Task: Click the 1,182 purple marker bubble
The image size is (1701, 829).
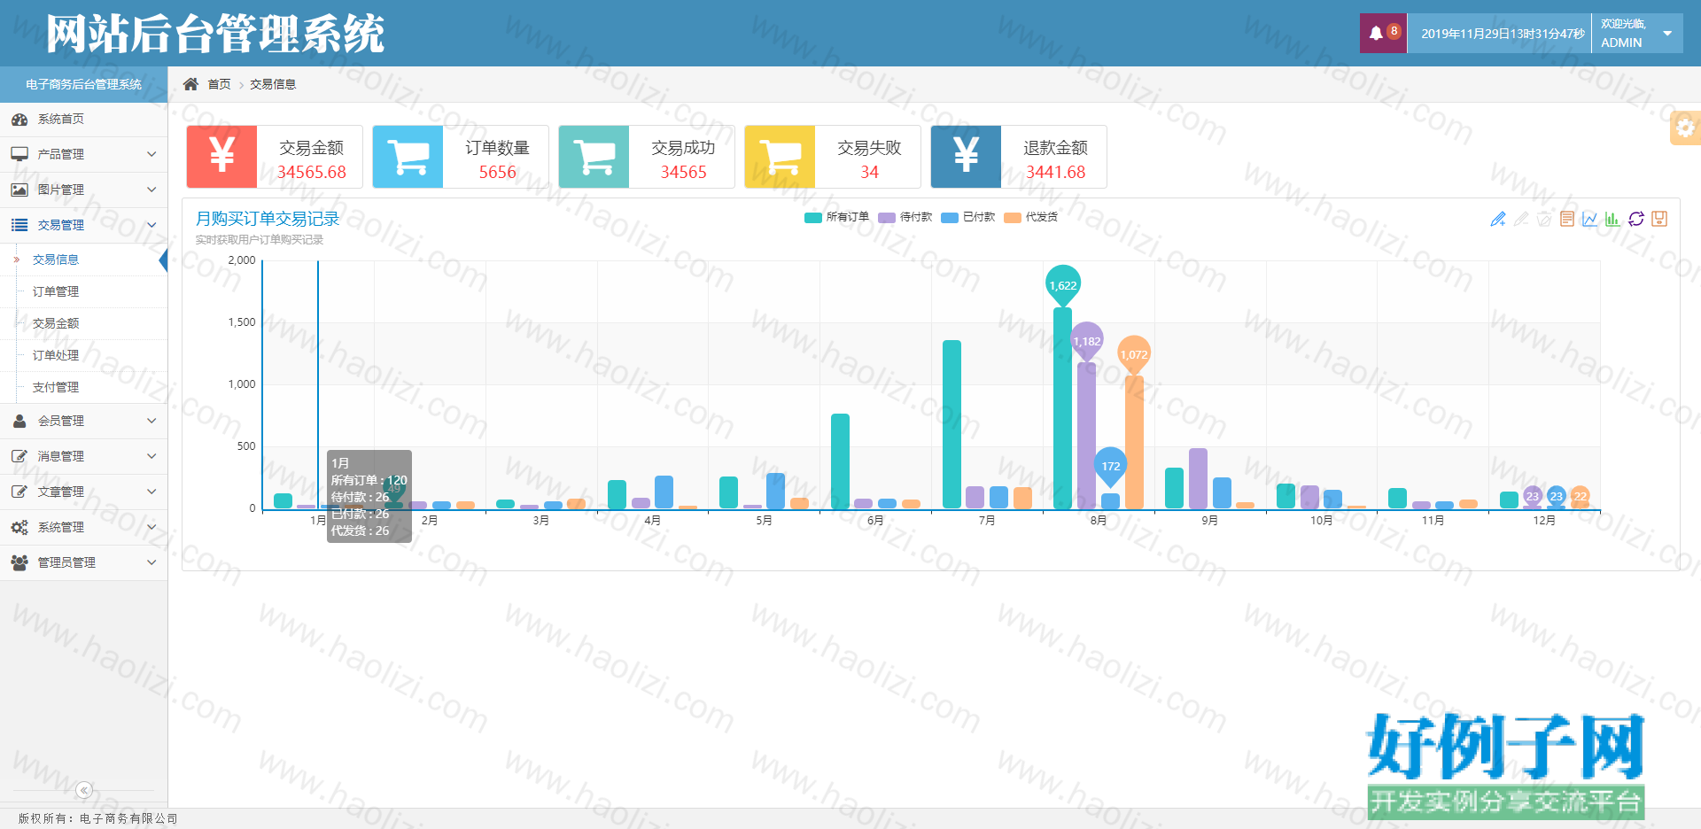Action: (x=1087, y=341)
